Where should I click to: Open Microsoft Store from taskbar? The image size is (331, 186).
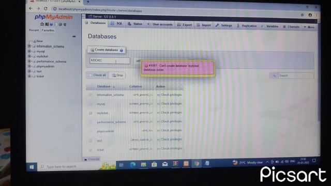click(154, 164)
